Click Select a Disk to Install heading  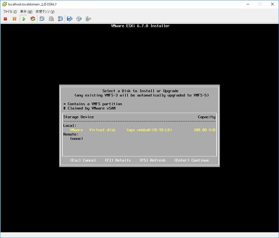(140, 91)
